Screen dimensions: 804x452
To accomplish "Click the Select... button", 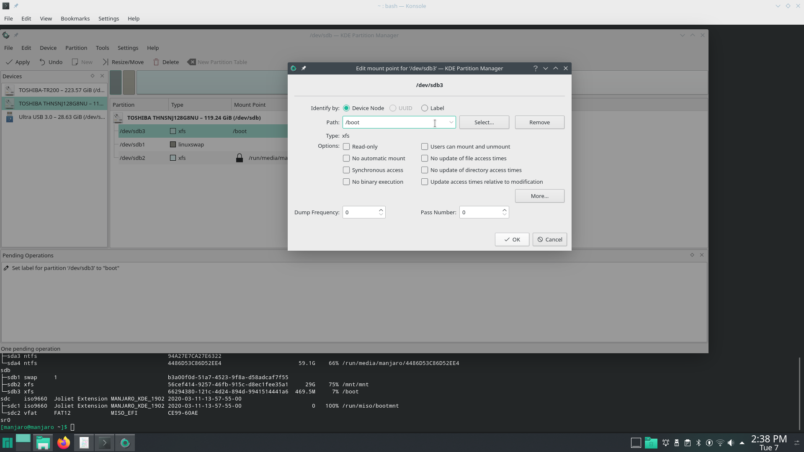I will coord(484,122).
